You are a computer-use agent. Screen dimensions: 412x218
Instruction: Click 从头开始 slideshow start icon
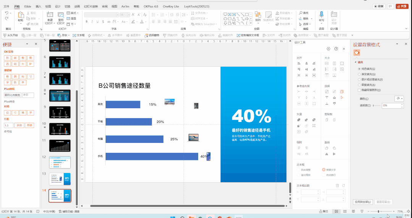[x=5, y=35]
